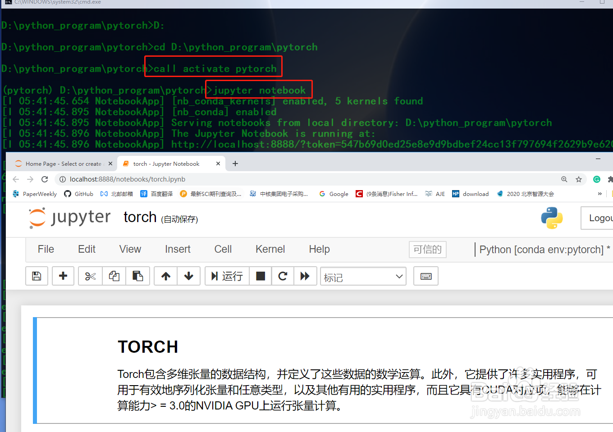The width and height of the screenshot is (613, 432).
Task: Move the selected cell down
Action: [x=189, y=276]
